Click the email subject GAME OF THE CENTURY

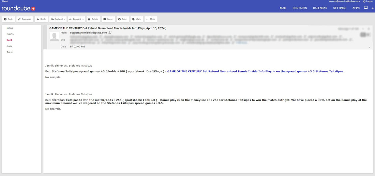pos(108,28)
